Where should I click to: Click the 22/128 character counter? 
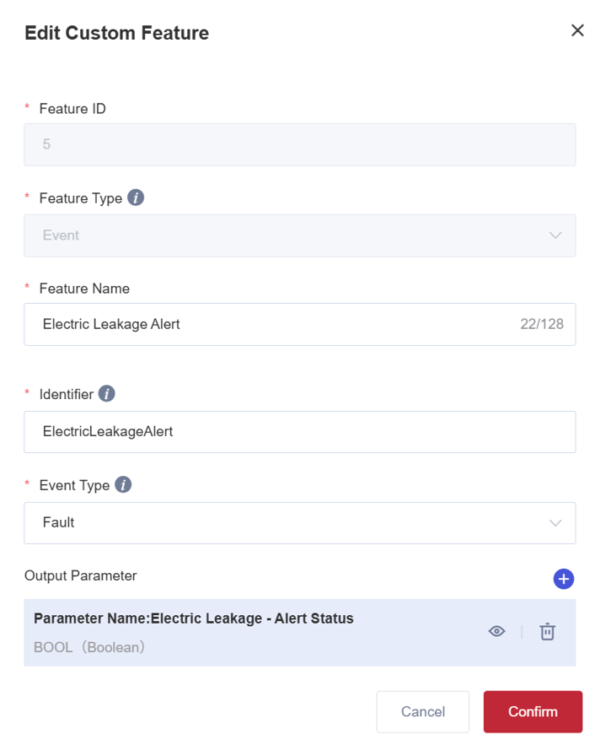click(542, 324)
